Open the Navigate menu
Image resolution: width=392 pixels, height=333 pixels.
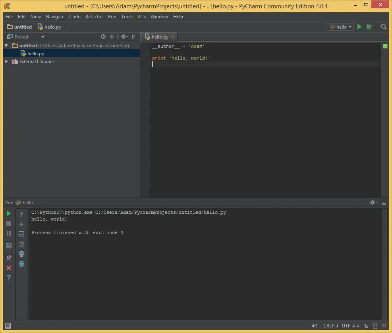55,17
